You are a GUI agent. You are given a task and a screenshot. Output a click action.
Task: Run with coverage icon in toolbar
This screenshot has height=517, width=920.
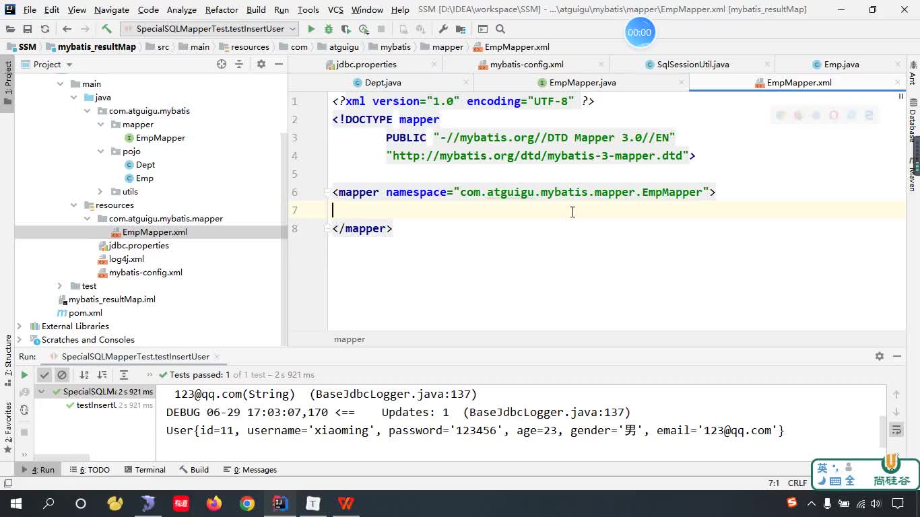(x=346, y=29)
